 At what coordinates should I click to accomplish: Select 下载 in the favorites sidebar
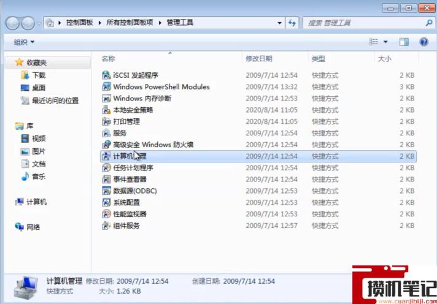click(39, 75)
